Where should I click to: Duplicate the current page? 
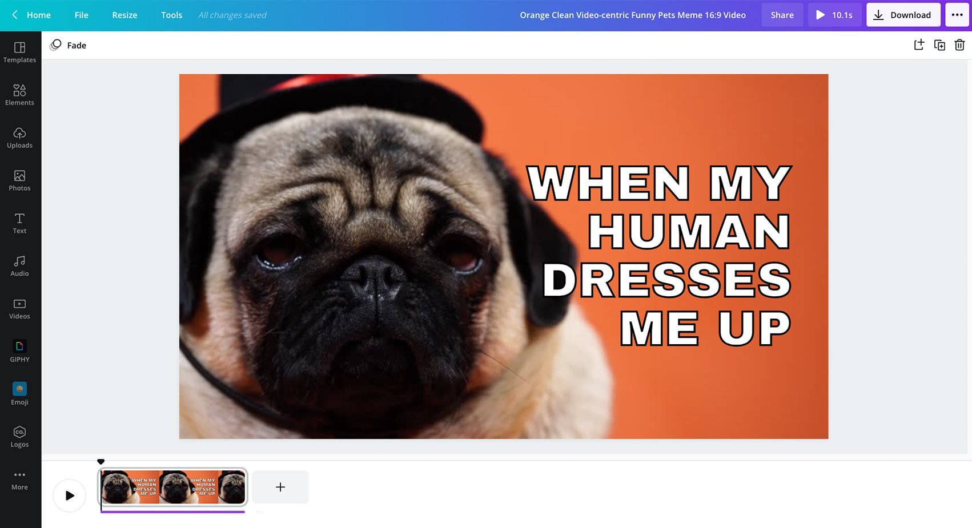click(x=939, y=45)
